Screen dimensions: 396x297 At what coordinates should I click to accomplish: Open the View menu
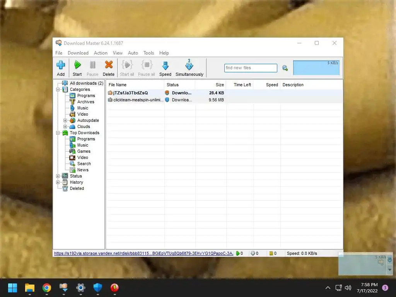pos(118,53)
